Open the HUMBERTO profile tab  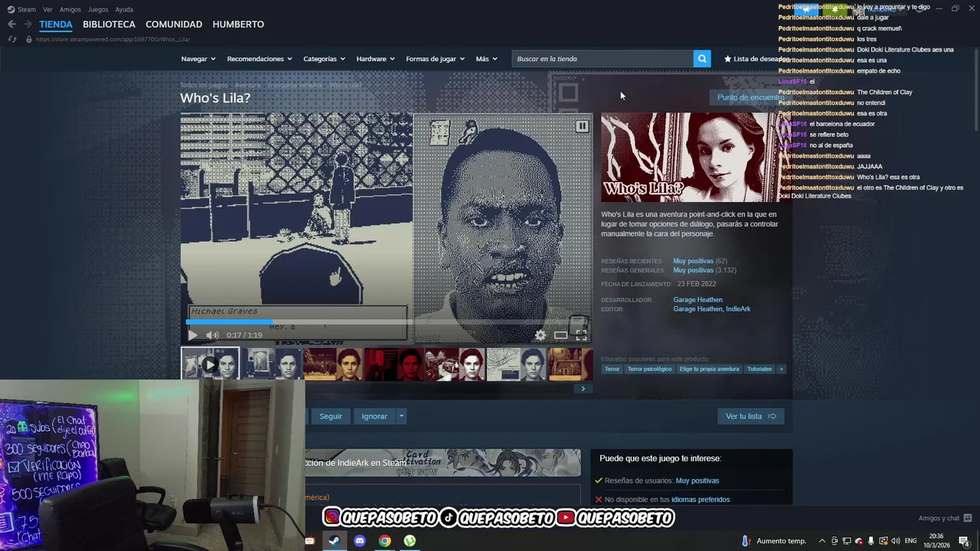tap(238, 24)
